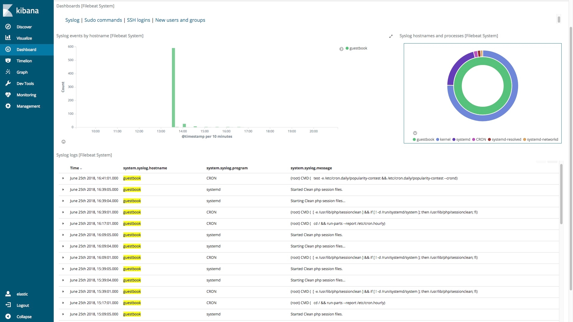This screenshot has width=573, height=322.
Task: Open the SSH logins link
Action: point(138,20)
